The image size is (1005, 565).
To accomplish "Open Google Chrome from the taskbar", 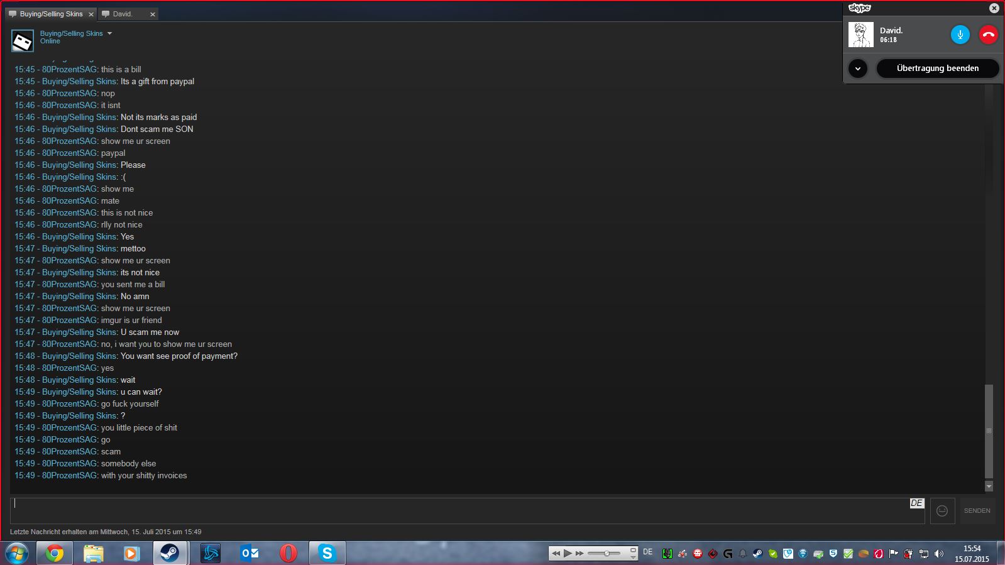I will click(54, 553).
